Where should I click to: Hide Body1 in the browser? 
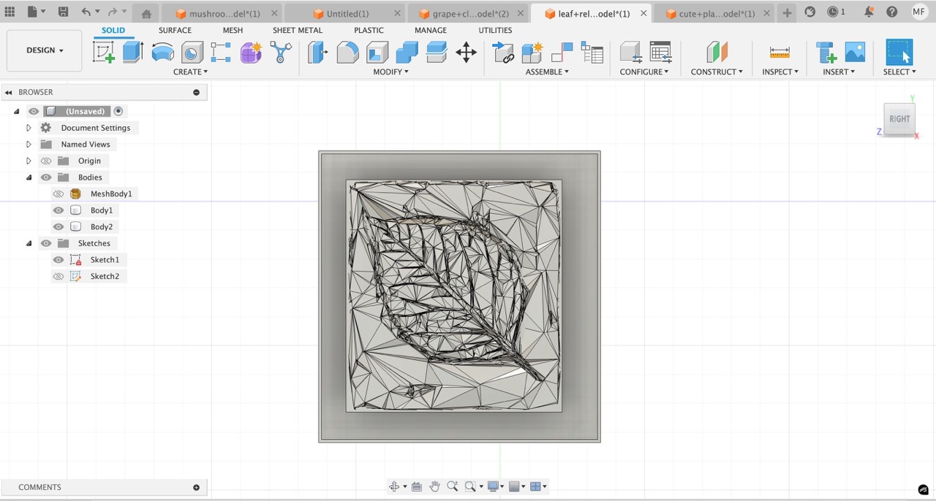pyautogui.click(x=58, y=210)
